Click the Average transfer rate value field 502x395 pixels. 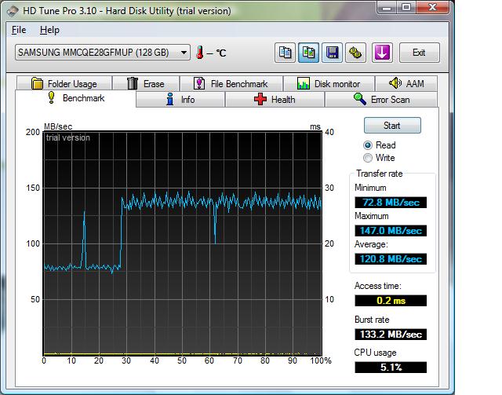coord(390,258)
